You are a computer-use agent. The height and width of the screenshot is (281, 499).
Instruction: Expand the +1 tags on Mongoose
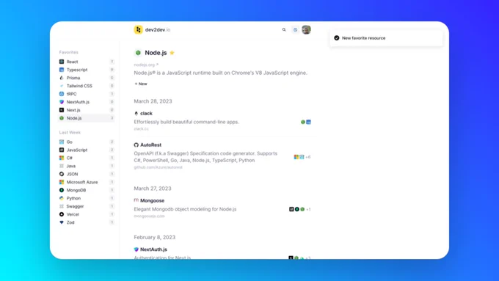point(308,209)
